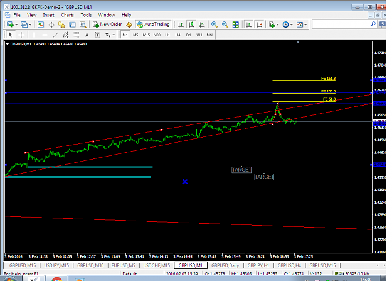This screenshot has height=281, width=392.
Task: Zoom in on the chart
Action: 215,25
